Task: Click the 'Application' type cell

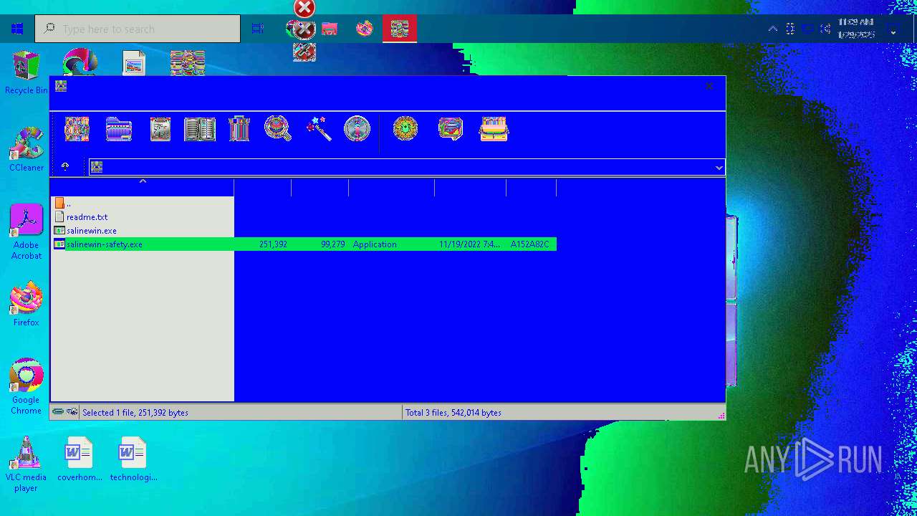Action: [x=375, y=244]
